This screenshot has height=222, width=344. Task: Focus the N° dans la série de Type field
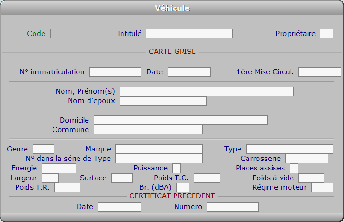coord(159,159)
